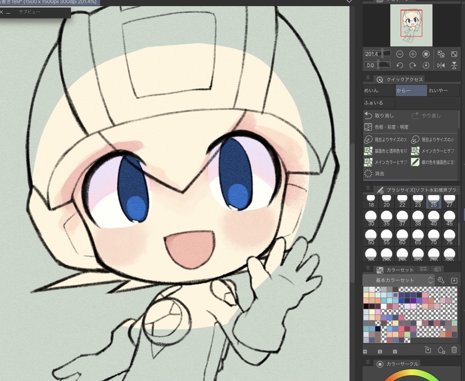Image resolution: width=465 pixels, height=381 pixels.
Task: Switch to the からー quick access set
Action: 411,90
